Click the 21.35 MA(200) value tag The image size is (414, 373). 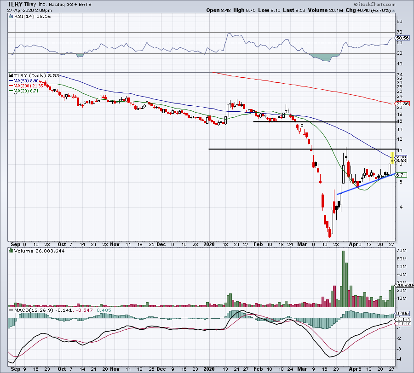coord(401,103)
